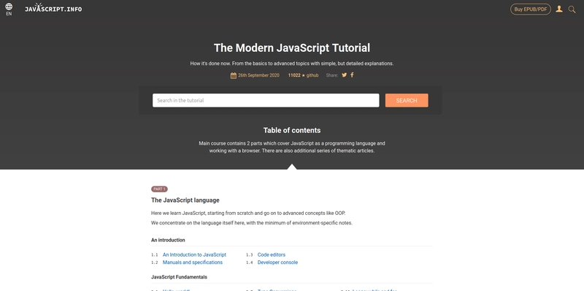This screenshot has height=291, width=584.
Task: Open The JavaScript language heading
Action: 185,200
